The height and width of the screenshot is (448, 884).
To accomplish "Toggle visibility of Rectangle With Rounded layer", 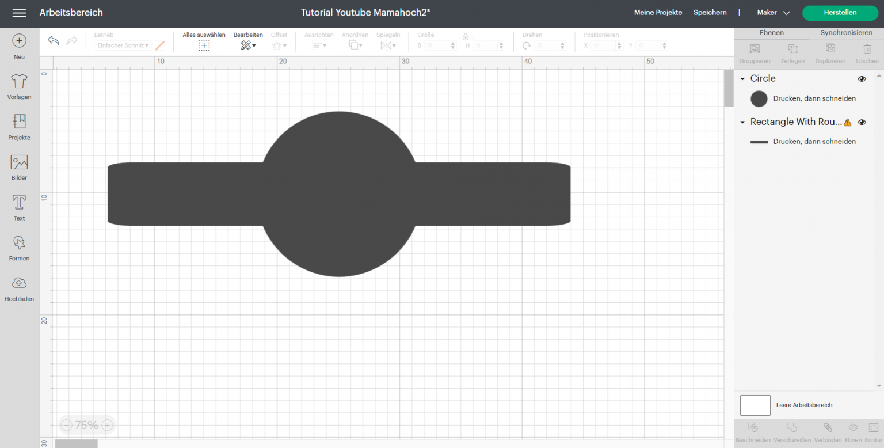I will 862,122.
